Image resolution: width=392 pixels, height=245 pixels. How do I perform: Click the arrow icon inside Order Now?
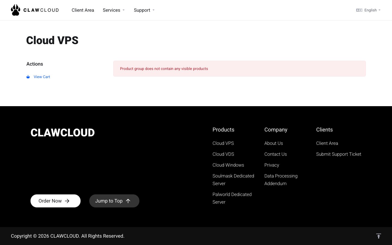click(67, 201)
